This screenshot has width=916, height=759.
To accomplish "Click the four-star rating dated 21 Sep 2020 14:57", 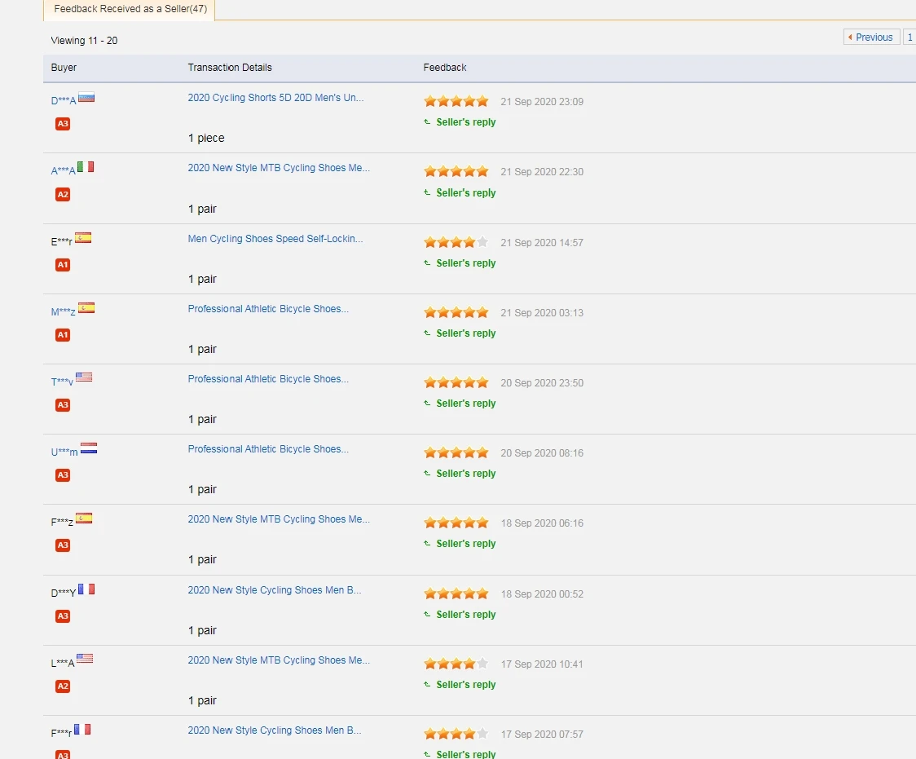I will pyautogui.click(x=456, y=242).
